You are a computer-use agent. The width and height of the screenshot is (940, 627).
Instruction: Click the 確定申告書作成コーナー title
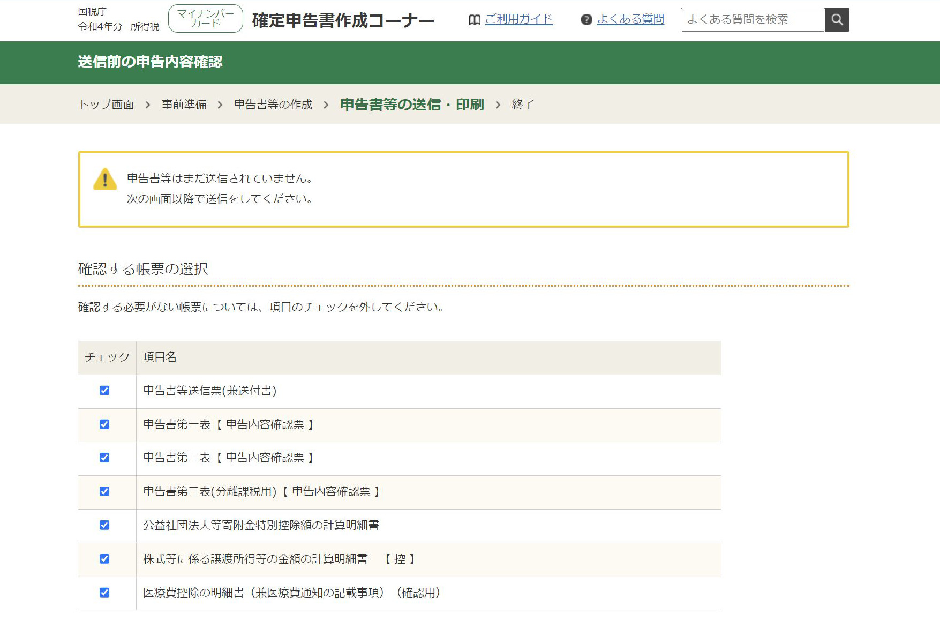tap(343, 20)
